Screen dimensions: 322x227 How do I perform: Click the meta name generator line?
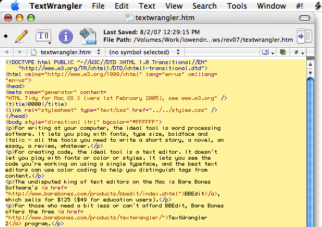coord(56,92)
